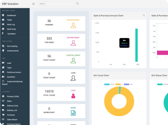Open Tasks menu item

9,20
